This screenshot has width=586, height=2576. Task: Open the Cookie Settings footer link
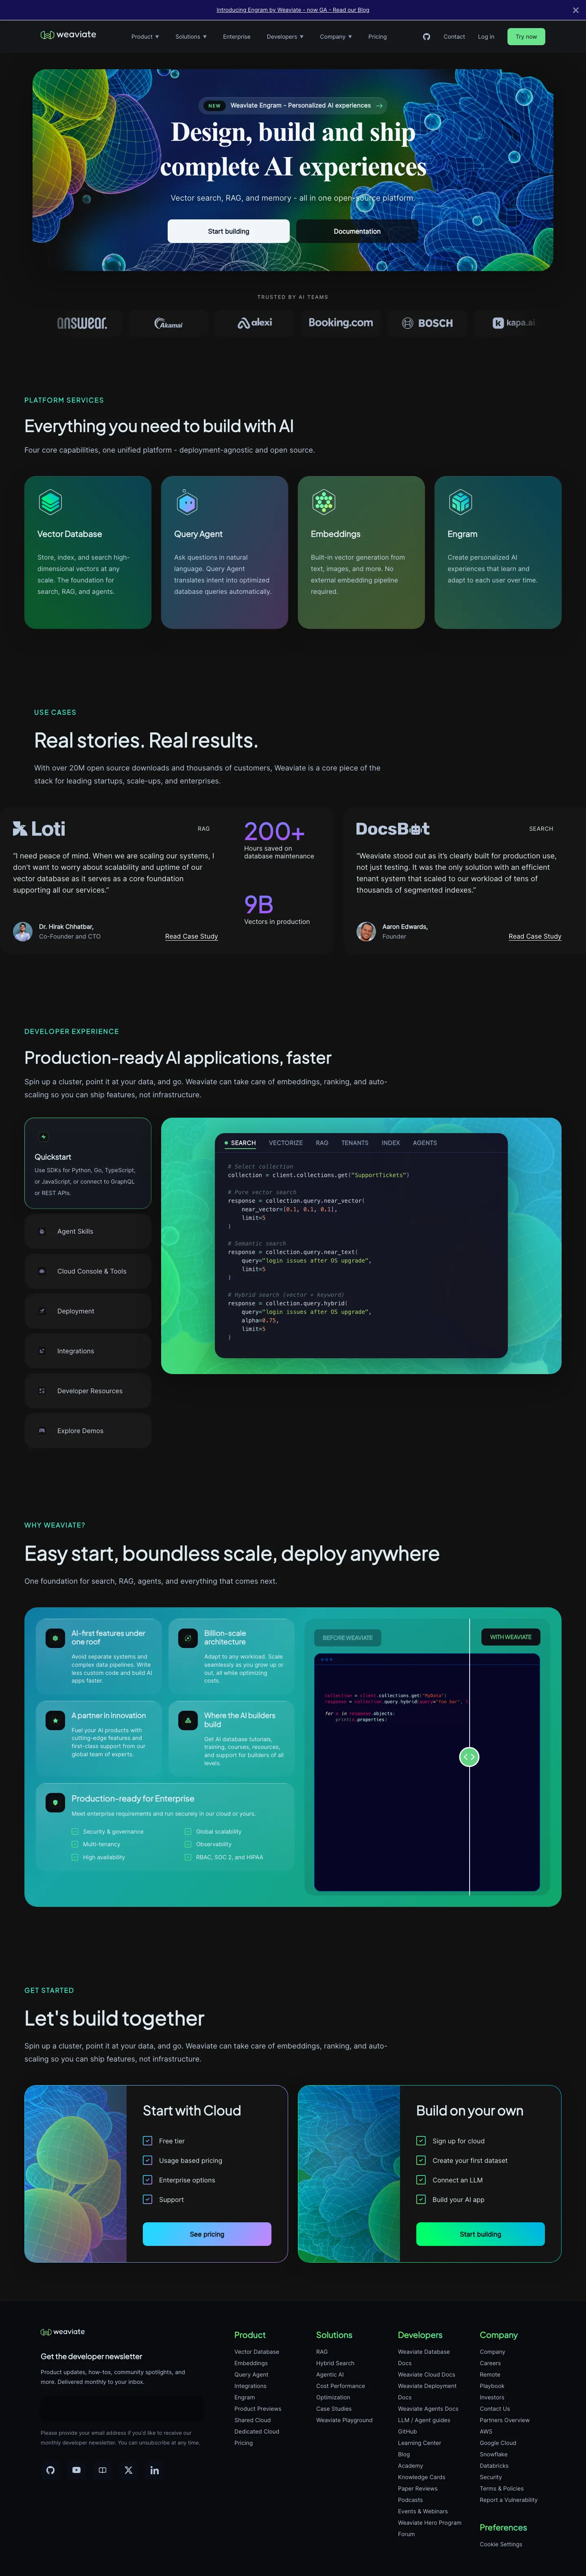coord(501,2544)
